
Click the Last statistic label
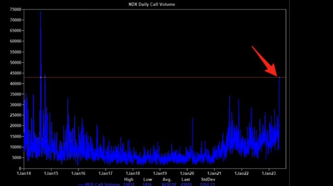[185, 179]
